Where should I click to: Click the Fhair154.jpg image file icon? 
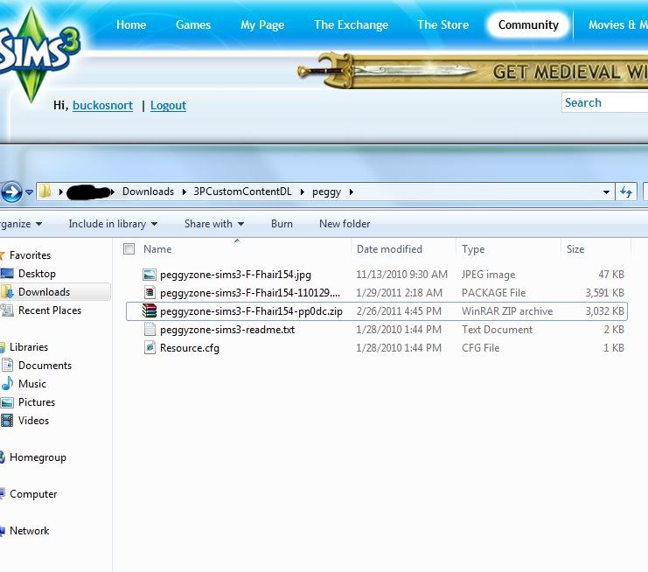tap(150, 275)
